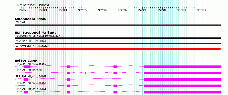The image size is (228, 95).
Task: Select the red esv3571998 variant bar
Action: [x=118, y=49]
